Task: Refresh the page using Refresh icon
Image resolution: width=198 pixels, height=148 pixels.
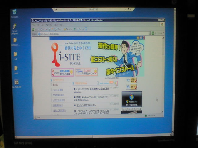Action: (49, 30)
